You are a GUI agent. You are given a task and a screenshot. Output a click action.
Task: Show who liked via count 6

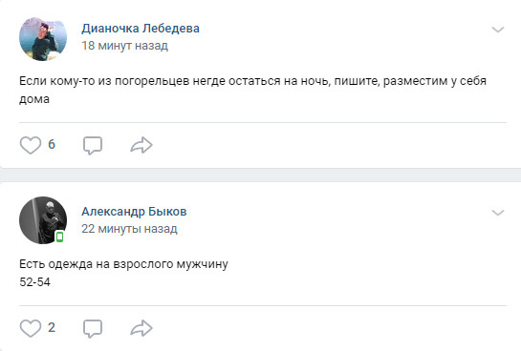(52, 145)
